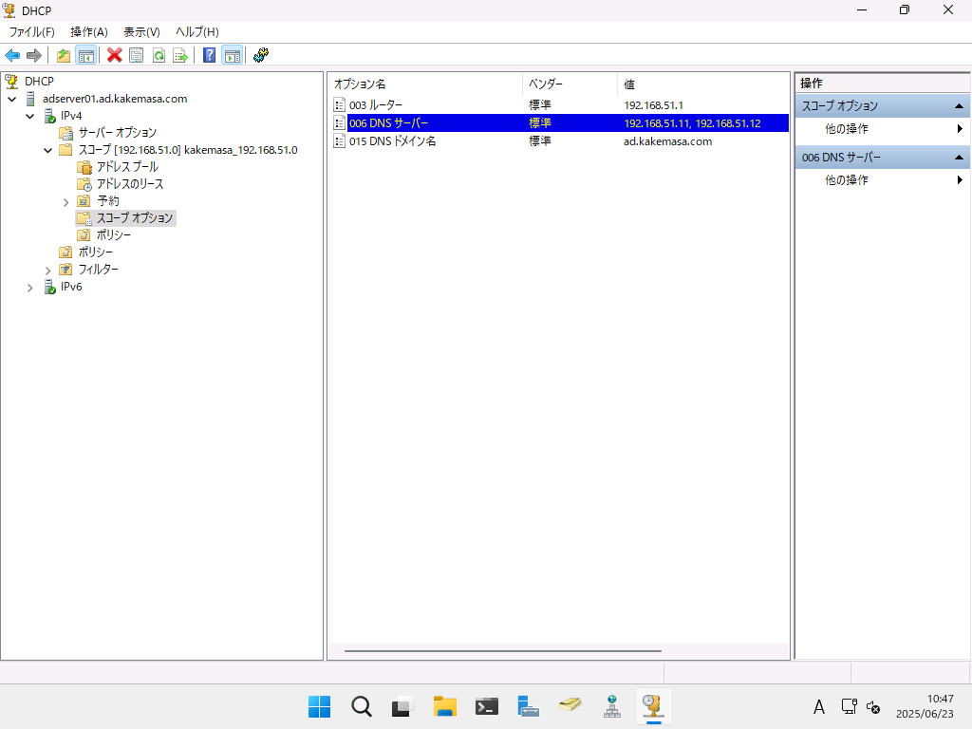Image resolution: width=972 pixels, height=729 pixels.
Task: Toggle the Show/Hide Action Pane icon
Action: pyautogui.click(x=233, y=56)
